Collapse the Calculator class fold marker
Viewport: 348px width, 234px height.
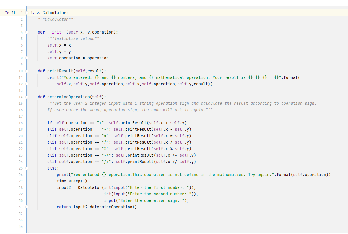pyautogui.click(x=27, y=13)
